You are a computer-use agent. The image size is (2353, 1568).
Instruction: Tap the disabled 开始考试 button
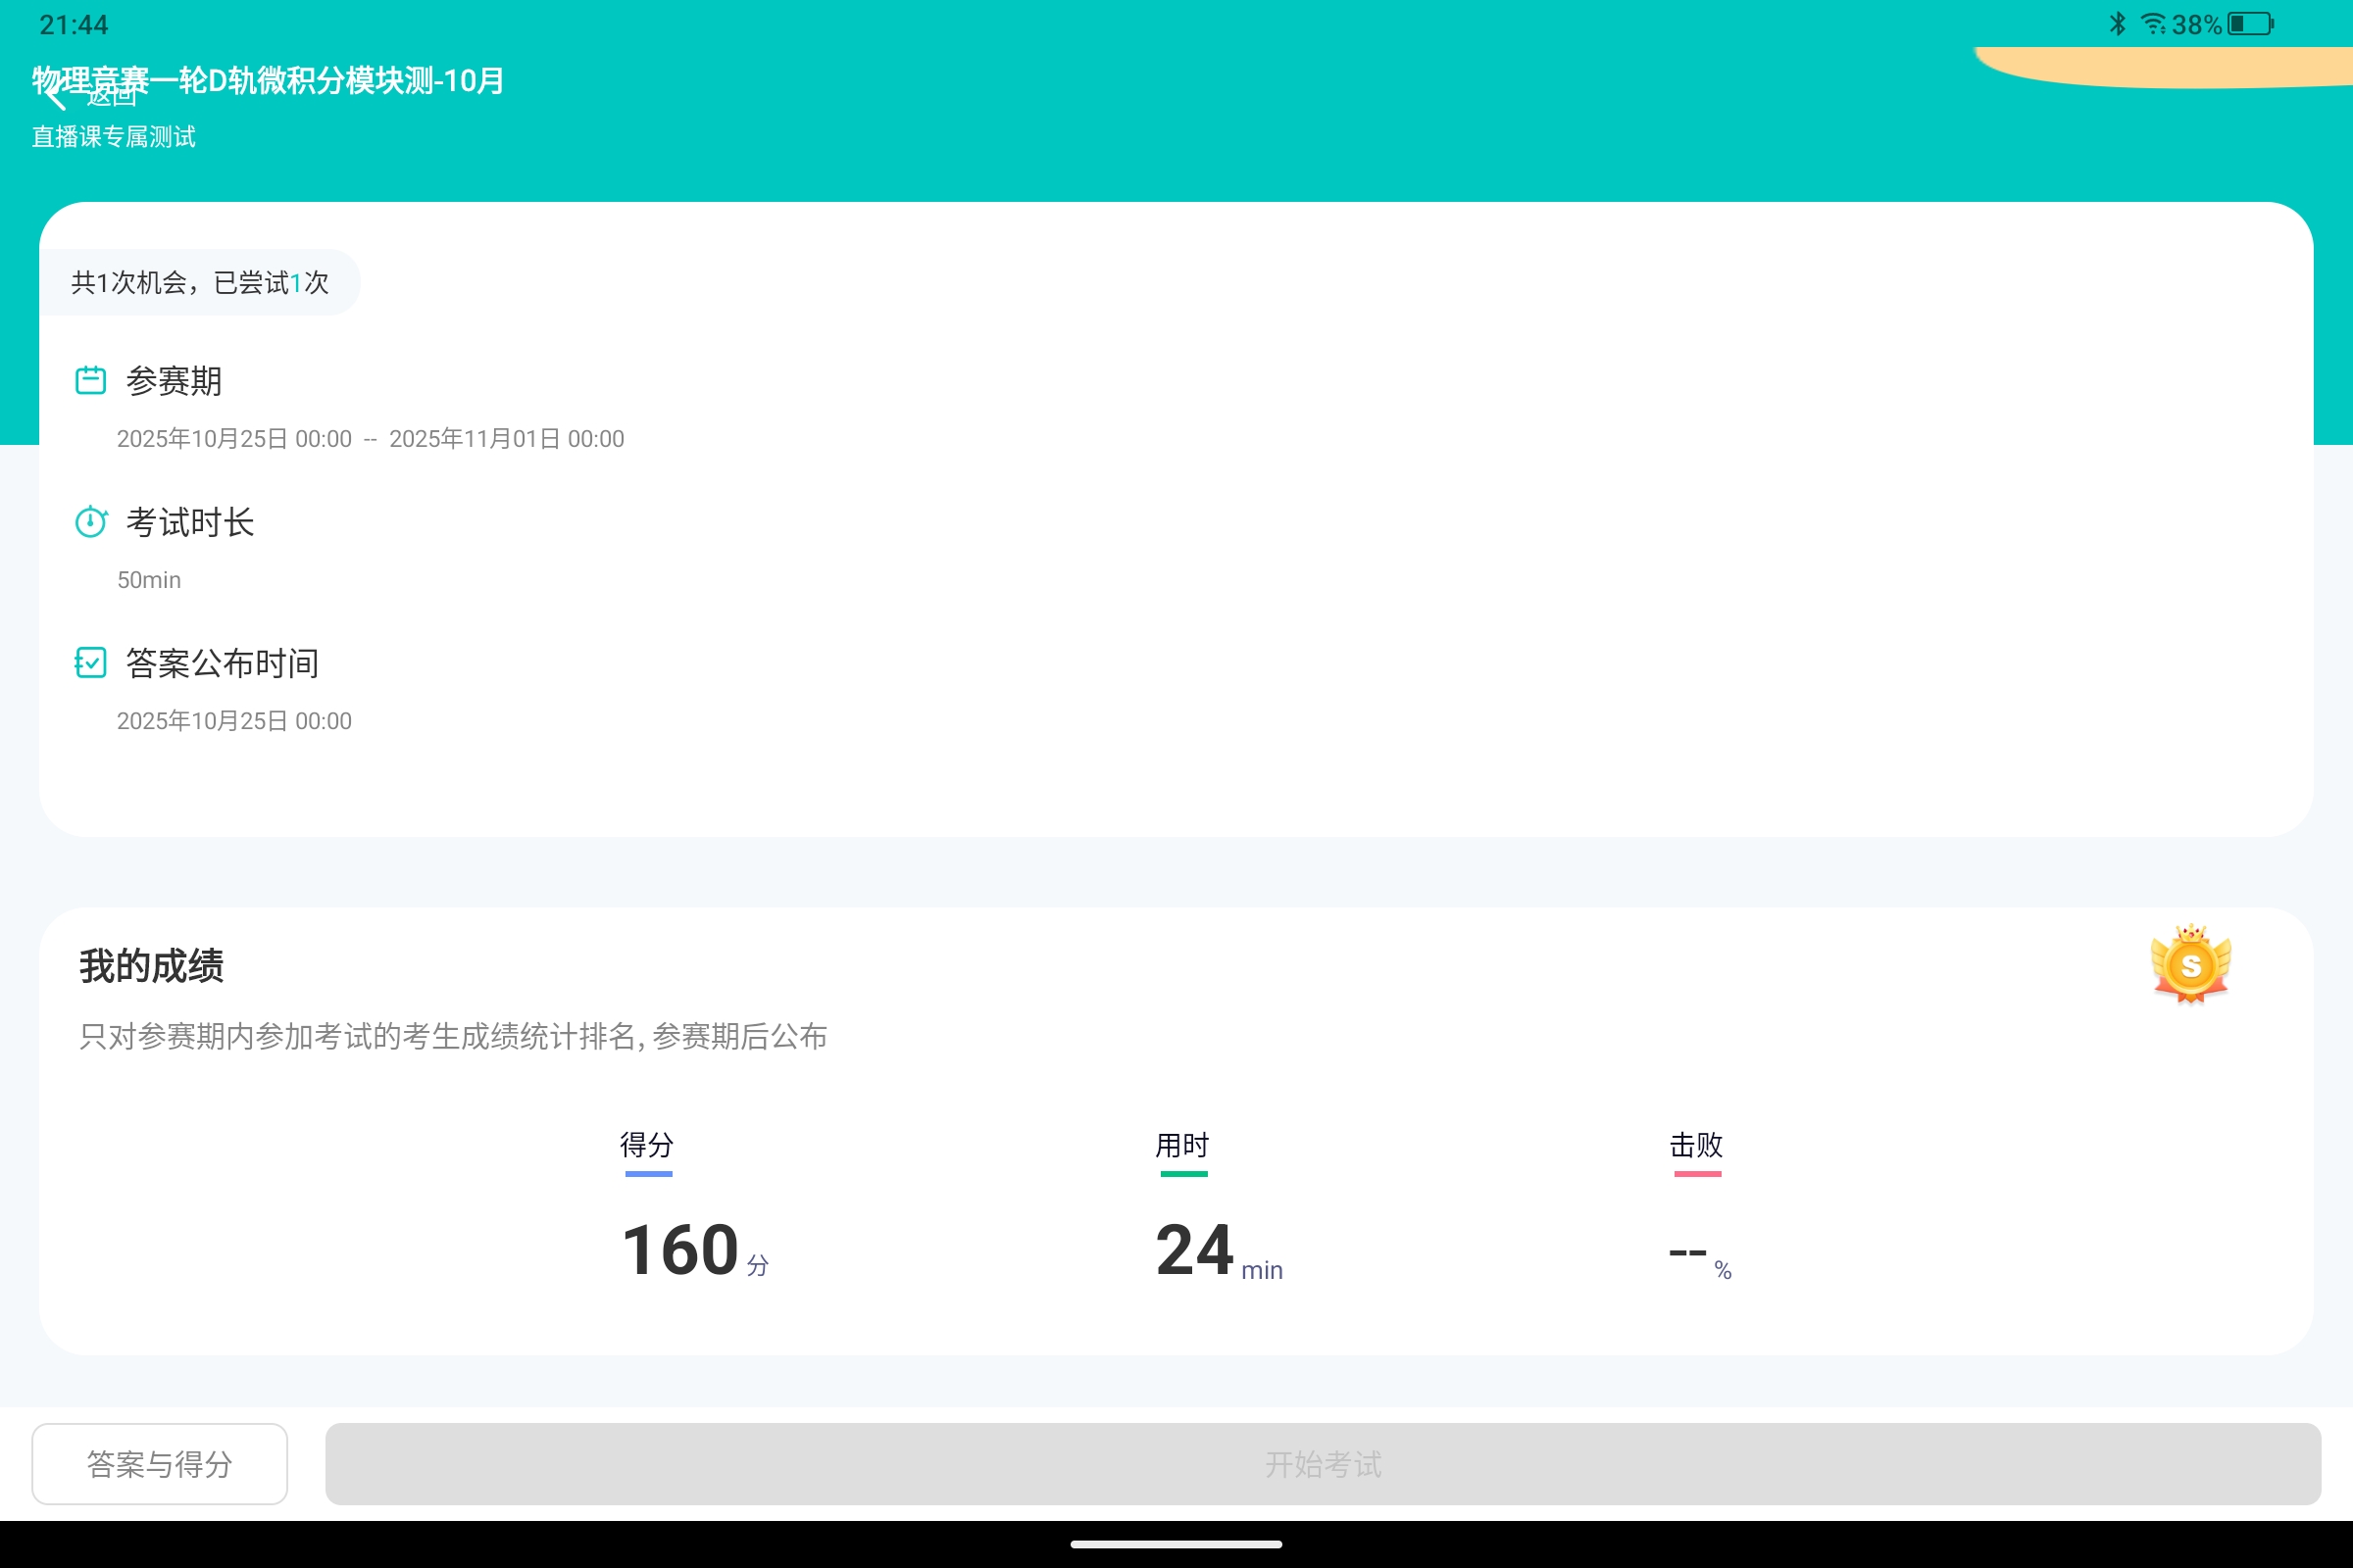[x=1323, y=1463]
